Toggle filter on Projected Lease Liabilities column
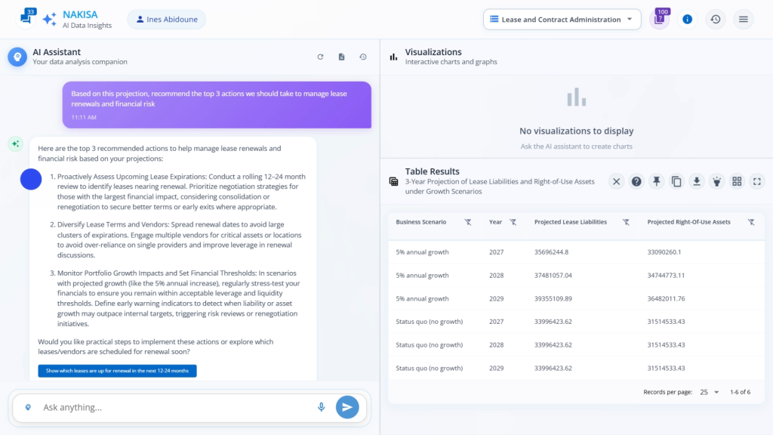 (625, 222)
